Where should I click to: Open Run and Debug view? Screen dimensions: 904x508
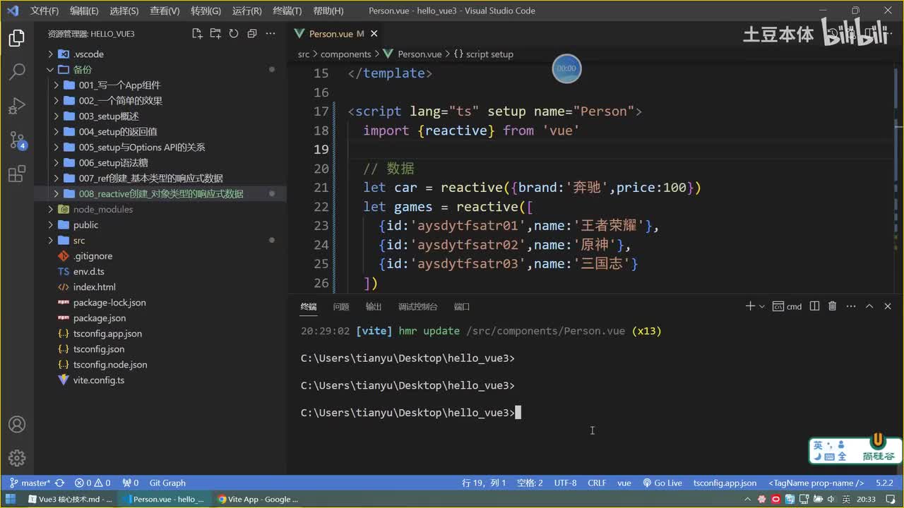pyautogui.click(x=17, y=106)
